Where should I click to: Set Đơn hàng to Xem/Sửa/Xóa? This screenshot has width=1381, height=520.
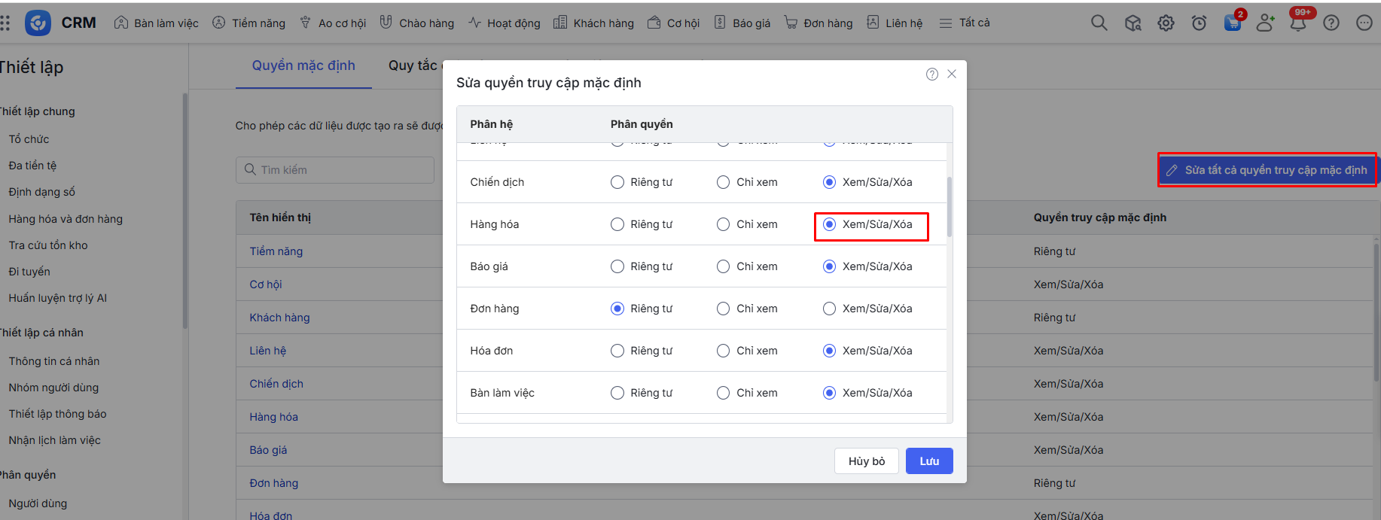click(829, 309)
